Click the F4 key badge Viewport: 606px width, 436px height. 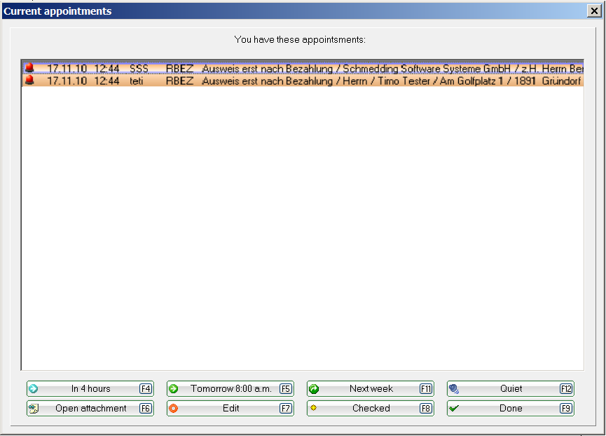click(146, 388)
